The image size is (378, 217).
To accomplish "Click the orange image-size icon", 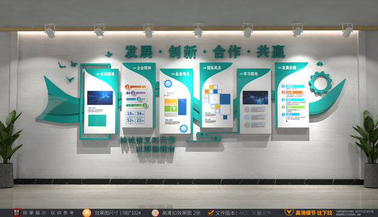I will pyautogui.click(x=86, y=213).
